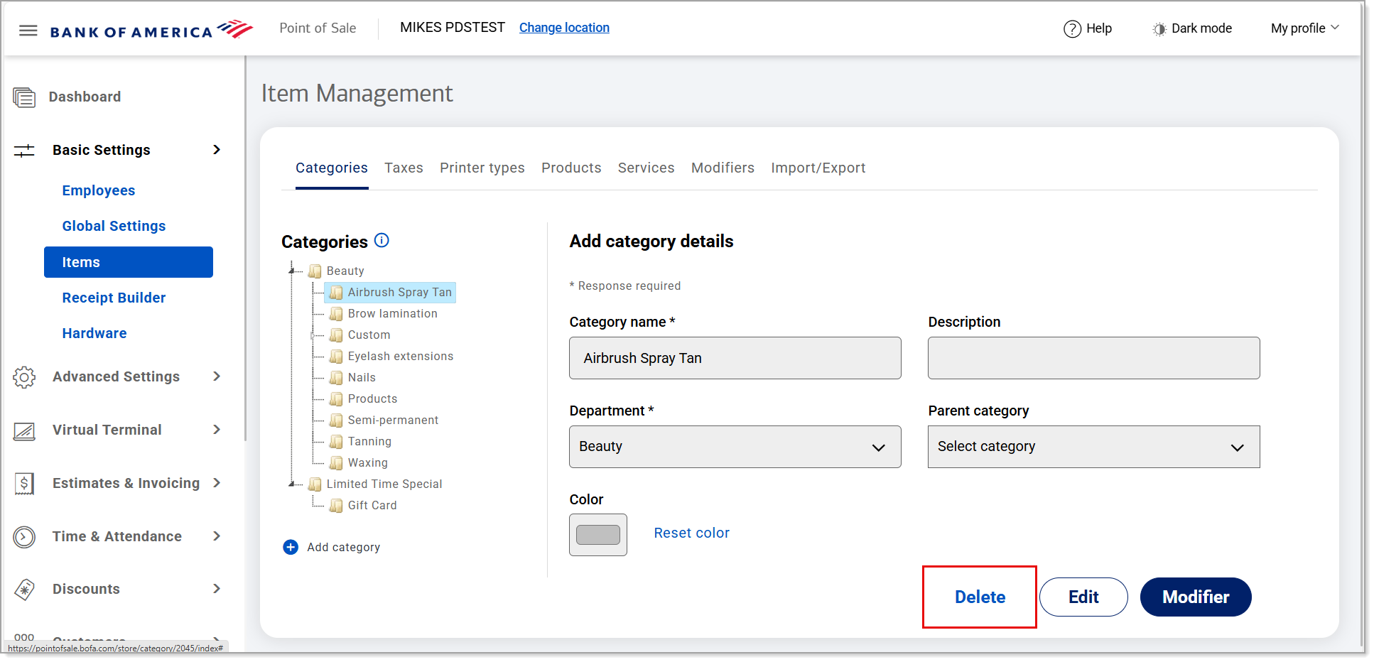Click the blue plus Add category icon
Image resolution: width=1374 pixels, height=662 pixels.
point(291,548)
